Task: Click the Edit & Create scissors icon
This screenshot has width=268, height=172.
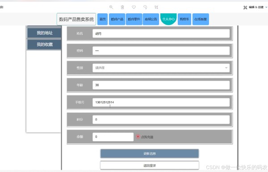Action: [x=245, y=7]
